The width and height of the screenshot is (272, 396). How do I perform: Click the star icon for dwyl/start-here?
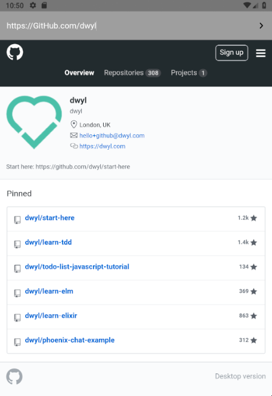pos(254,218)
